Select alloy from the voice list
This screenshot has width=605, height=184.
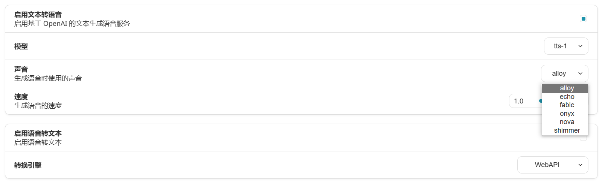pos(565,88)
